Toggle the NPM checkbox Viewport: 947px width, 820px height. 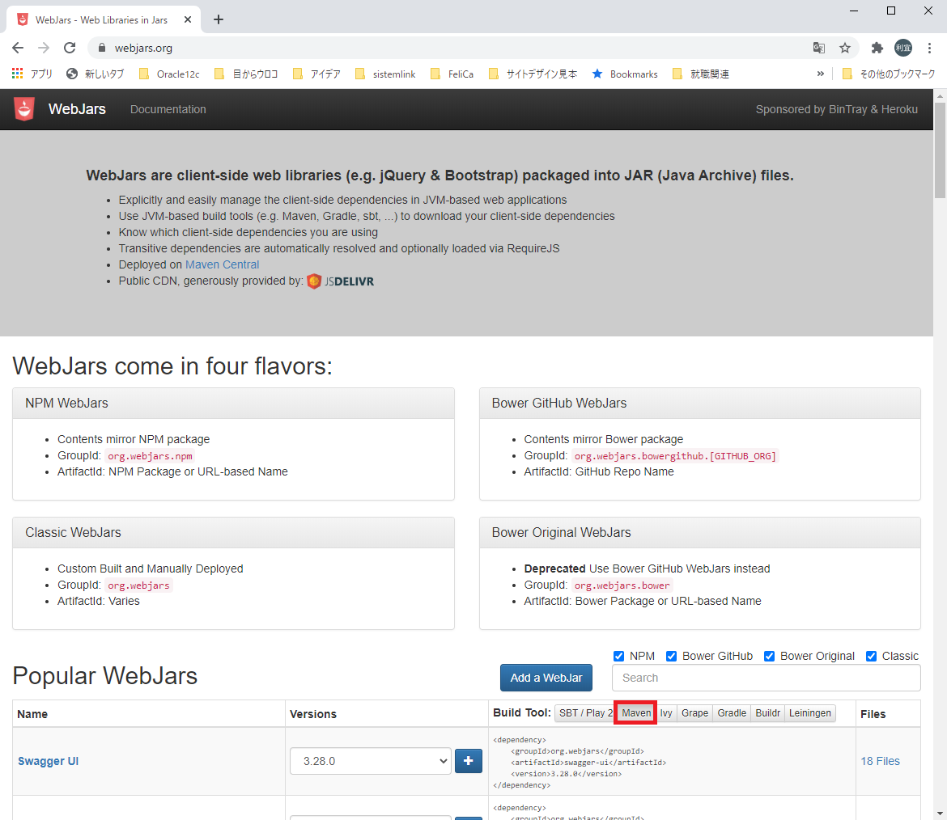(x=618, y=656)
